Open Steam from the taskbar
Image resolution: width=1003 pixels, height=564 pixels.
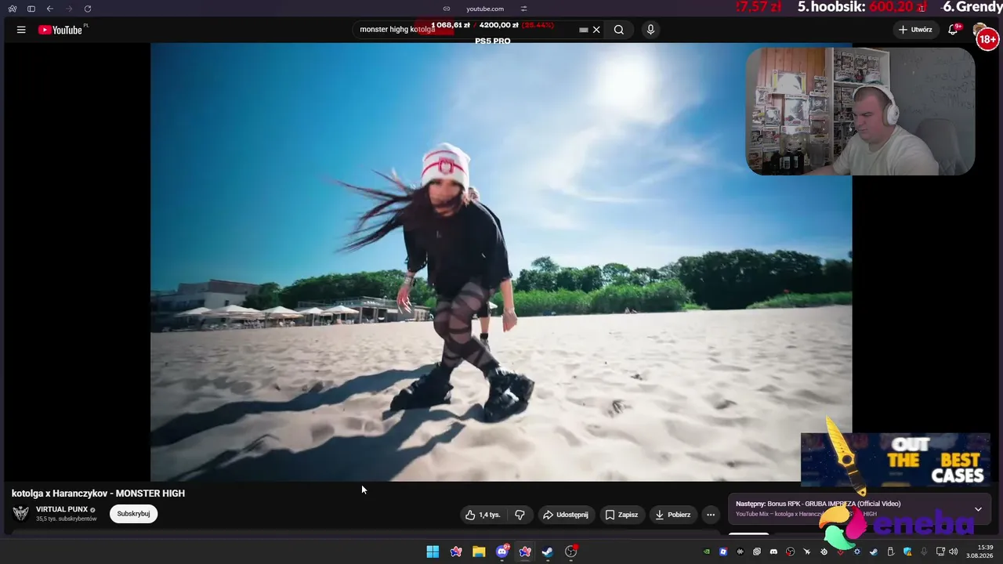coord(548,551)
